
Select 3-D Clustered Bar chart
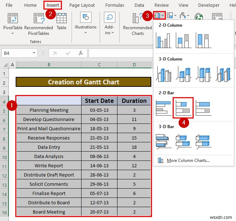pyautogui.click(x=164, y=141)
